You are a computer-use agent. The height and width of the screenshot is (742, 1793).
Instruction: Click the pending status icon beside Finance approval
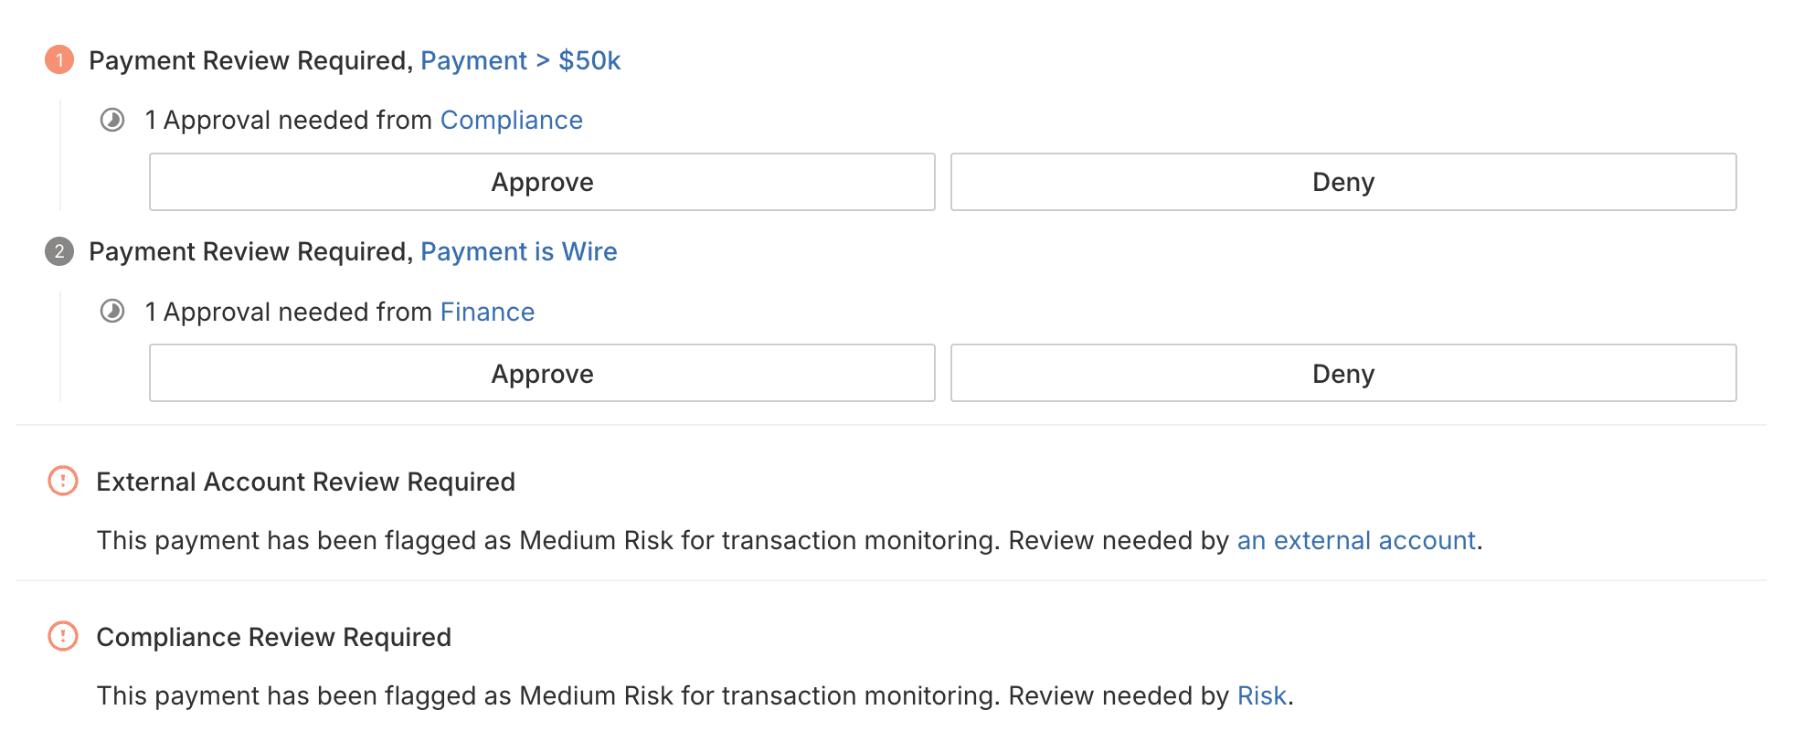pos(112,312)
